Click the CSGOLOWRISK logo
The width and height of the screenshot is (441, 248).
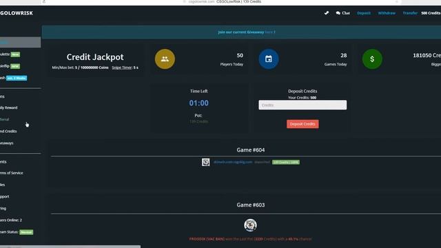[x=17, y=13]
